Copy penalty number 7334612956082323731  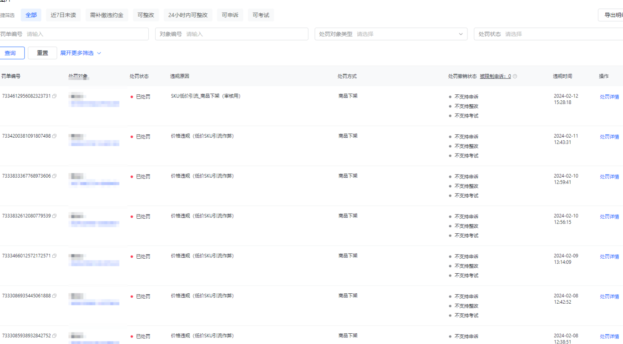click(x=54, y=96)
